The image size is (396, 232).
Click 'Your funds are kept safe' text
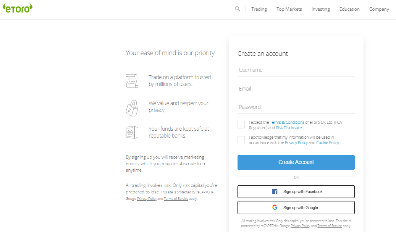point(179,132)
